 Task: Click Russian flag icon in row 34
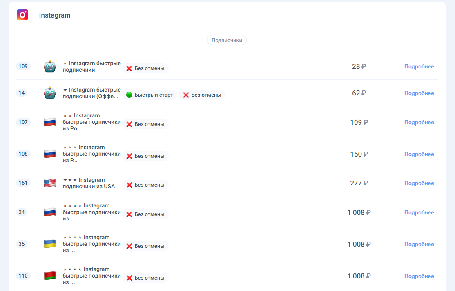50,212
